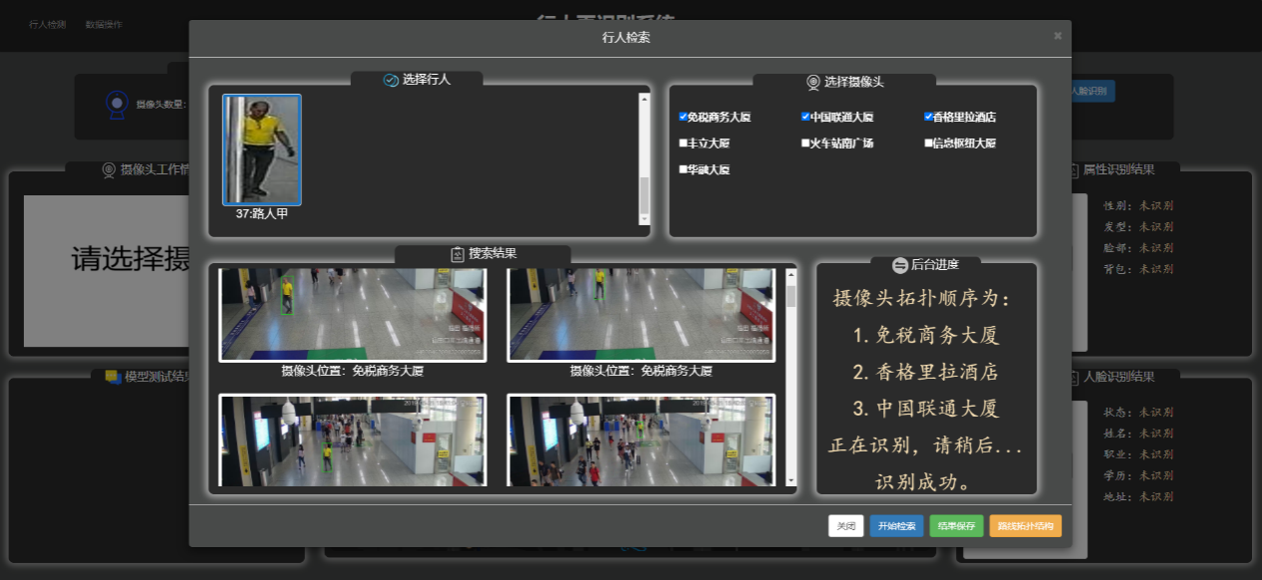Select pedestrian thumbnail 37:路人甲
The width and height of the screenshot is (1262, 580).
coord(261,149)
